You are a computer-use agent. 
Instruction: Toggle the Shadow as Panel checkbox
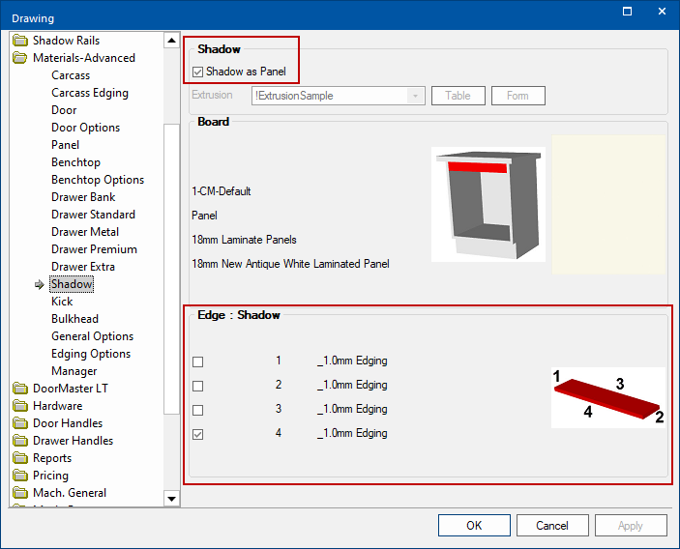198,72
